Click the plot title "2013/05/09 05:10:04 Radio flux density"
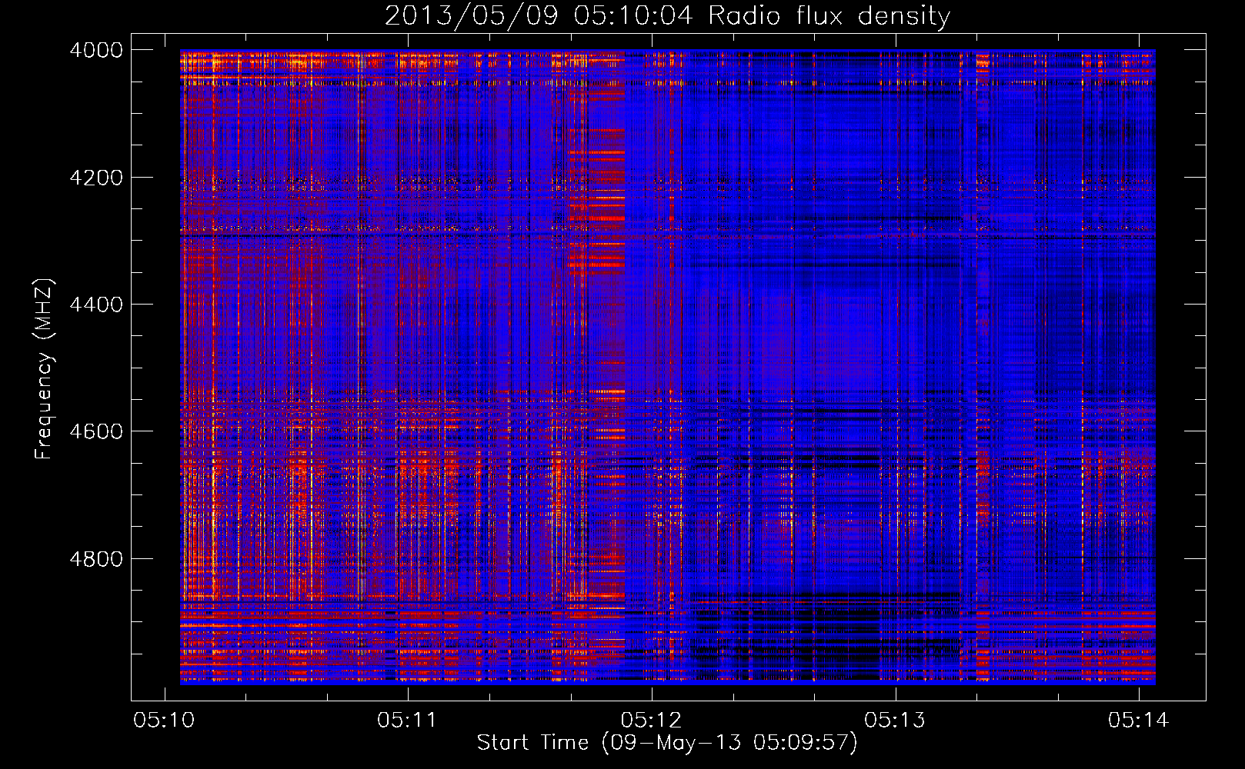The height and width of the screenshot is (769, 1245). point(667,16)
